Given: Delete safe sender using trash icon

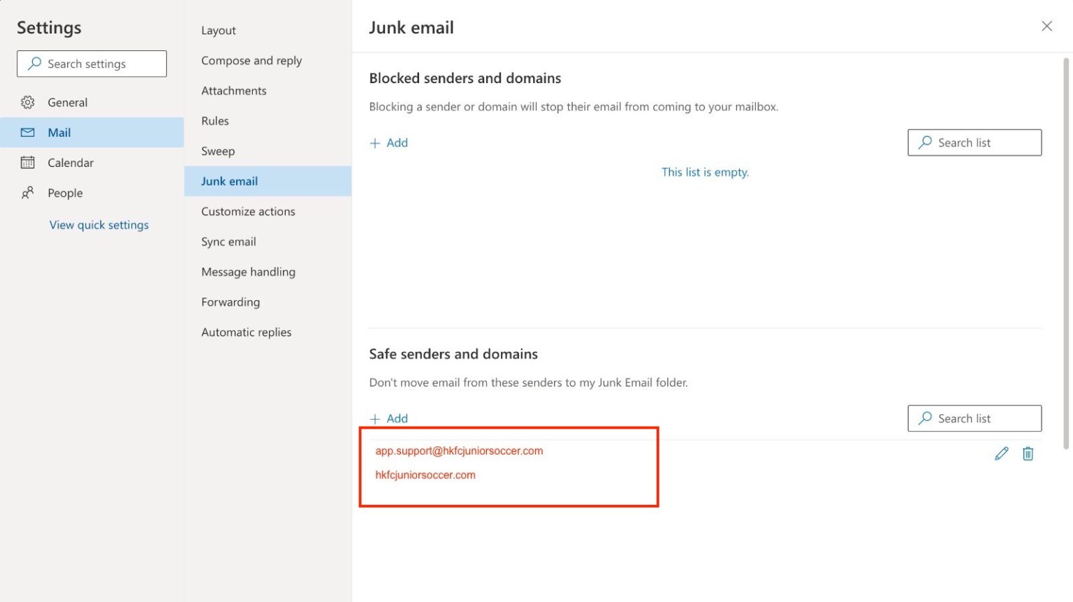Looking at the screenshot, I should 1028,454.
